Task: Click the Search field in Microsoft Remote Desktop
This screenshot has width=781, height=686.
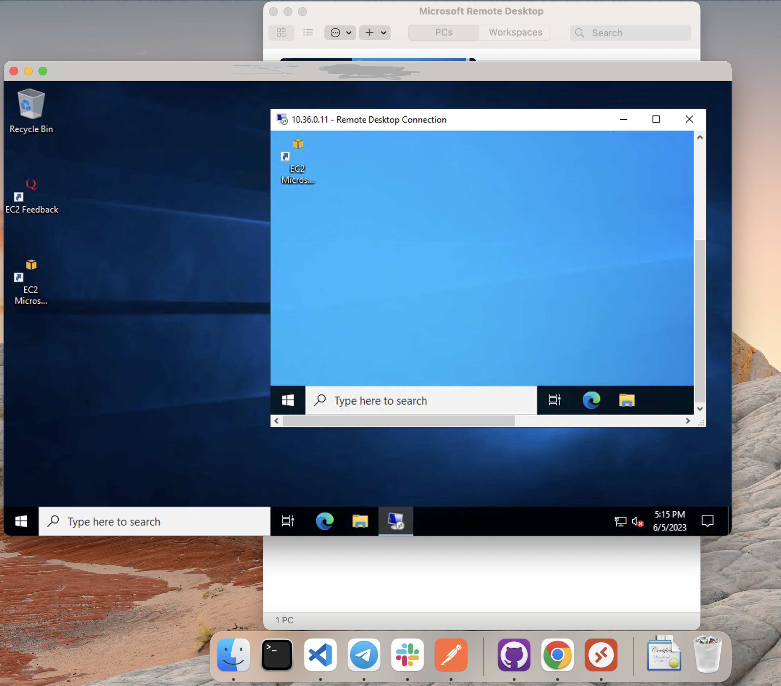Action: pyautogui.click(x=630, y=33)
